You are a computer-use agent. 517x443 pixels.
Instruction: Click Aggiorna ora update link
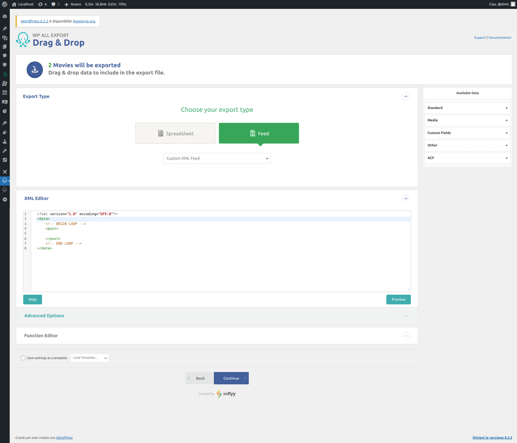84,21
